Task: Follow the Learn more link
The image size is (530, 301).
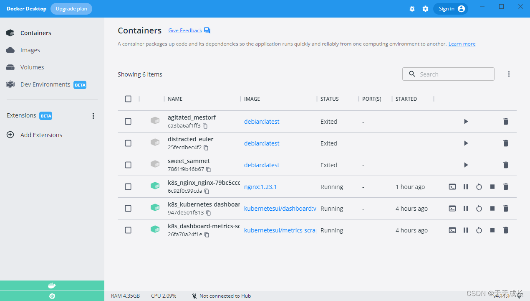Action: coord(462,44)
